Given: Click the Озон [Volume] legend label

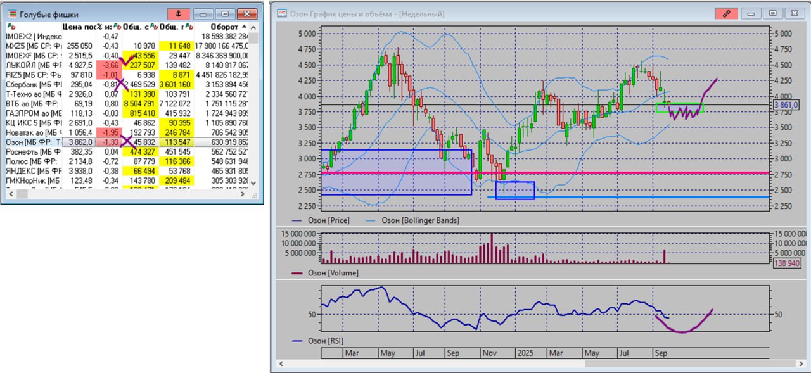Looking at the screenshot, I should [333, 273].
